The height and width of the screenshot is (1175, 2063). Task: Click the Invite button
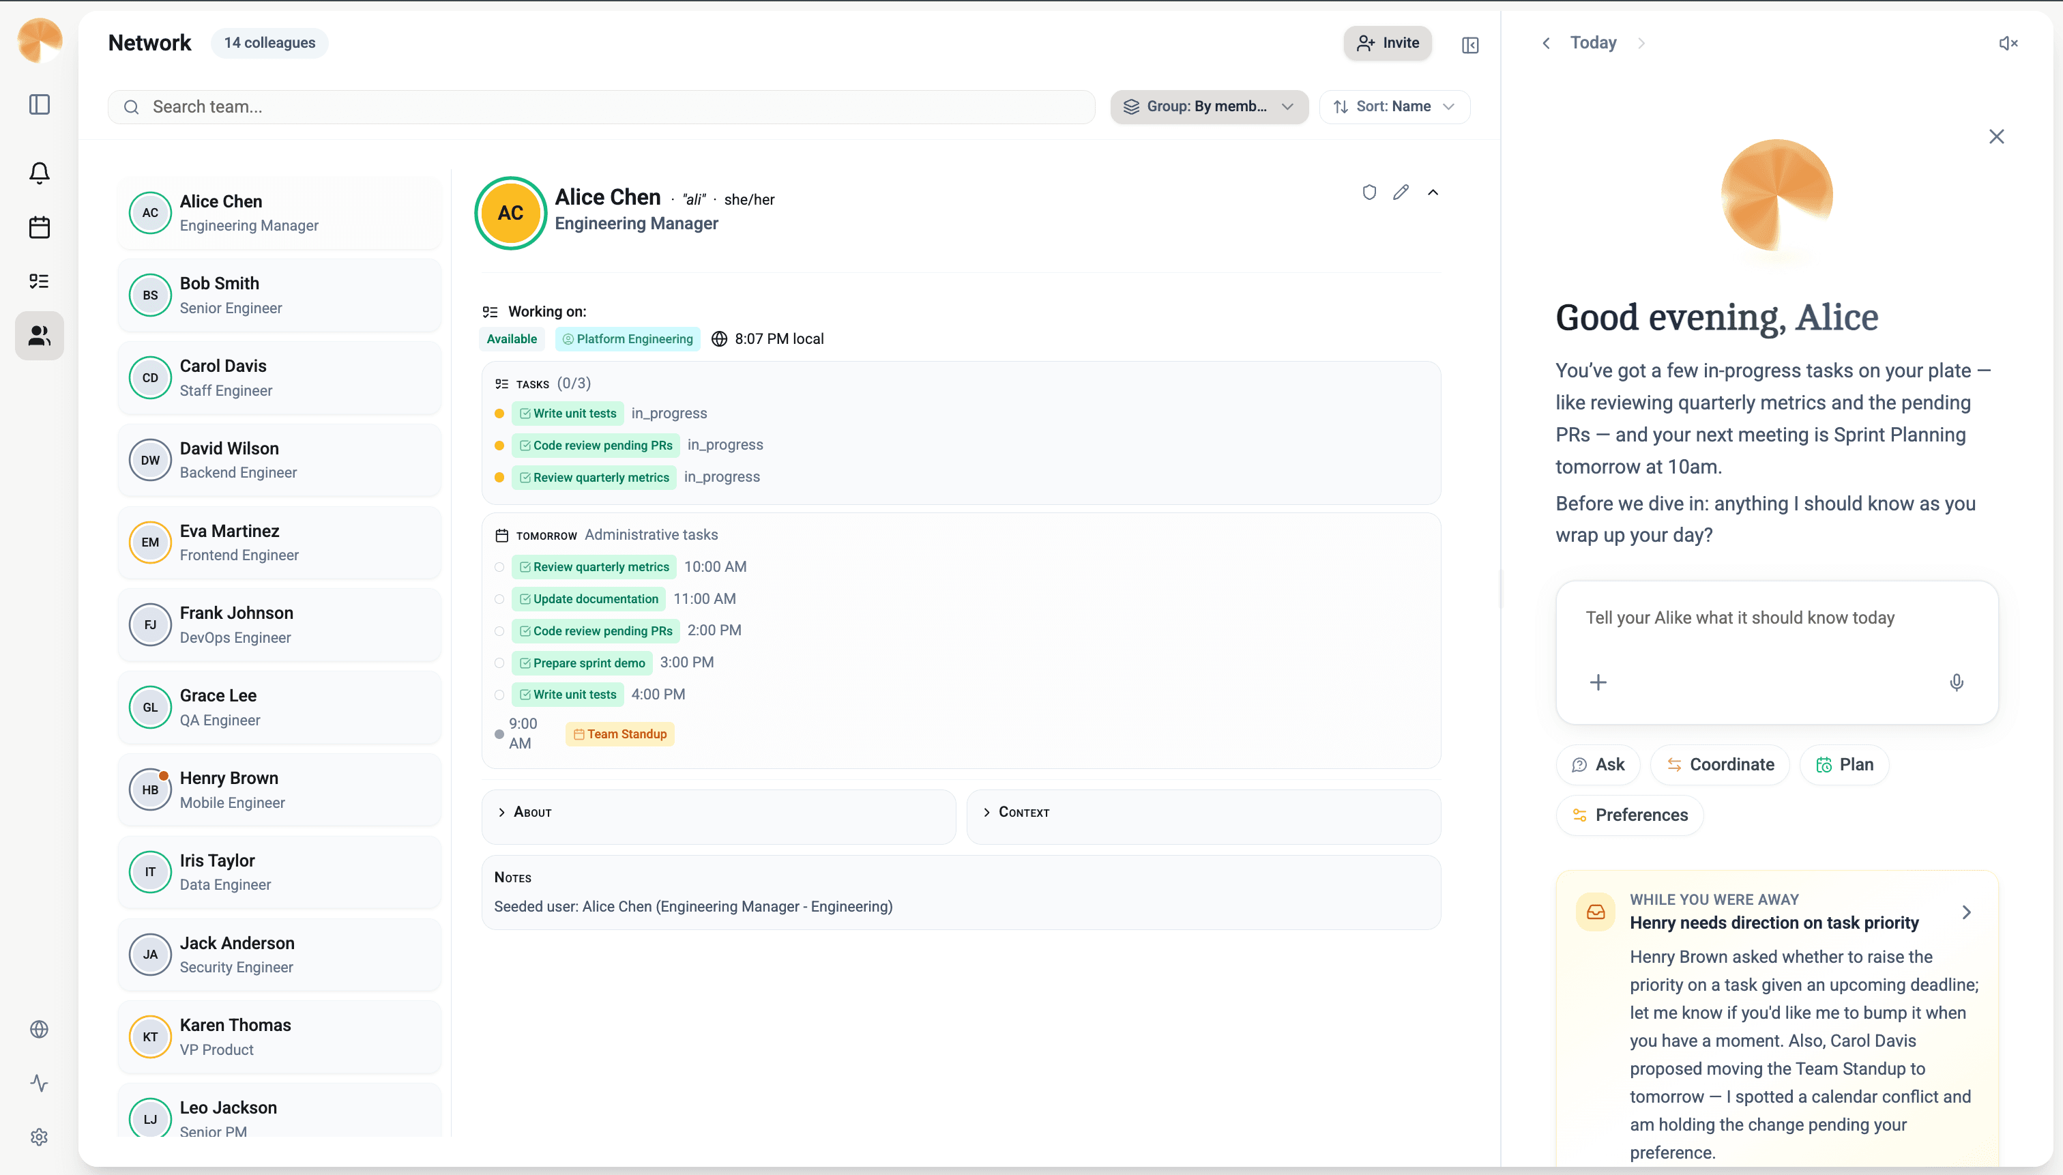[x=1388, y=44]
